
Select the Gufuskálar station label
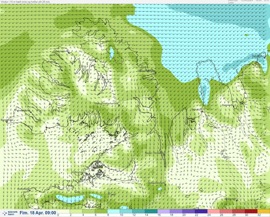pos(23,189)
